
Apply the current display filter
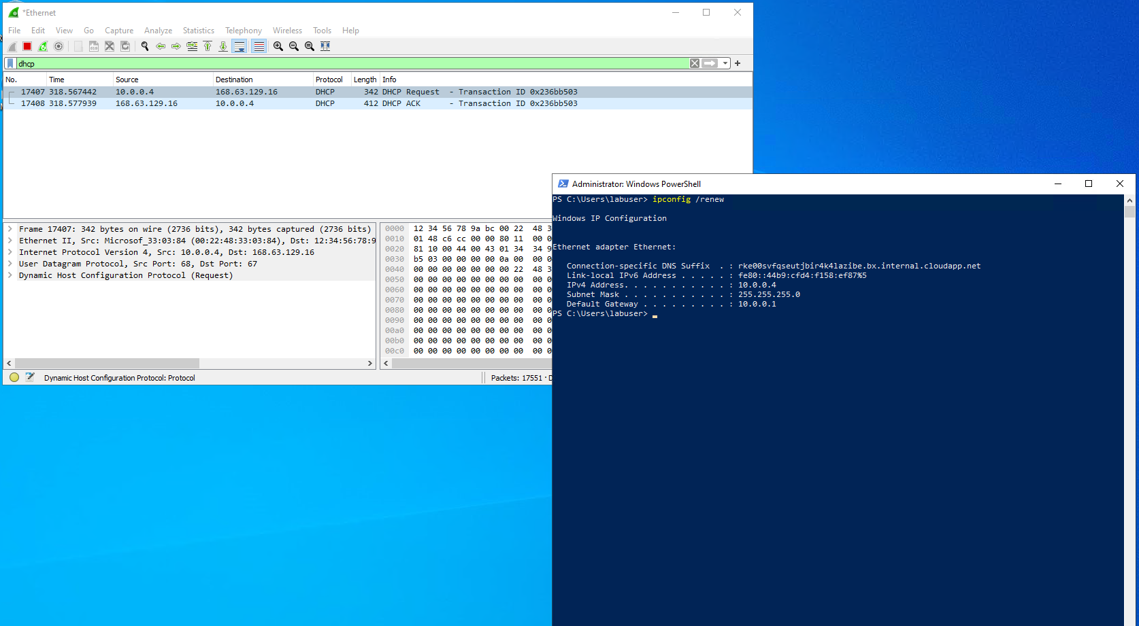710,63
